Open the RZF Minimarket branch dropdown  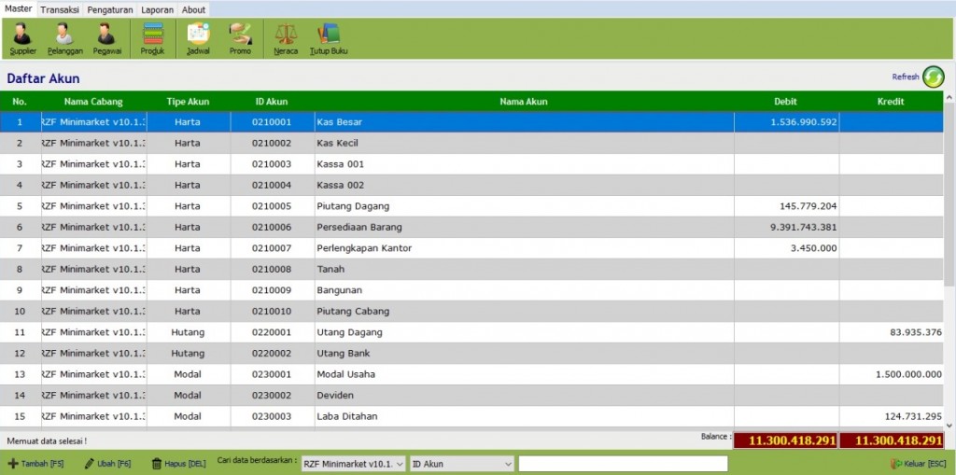click(x=354, y=464)
